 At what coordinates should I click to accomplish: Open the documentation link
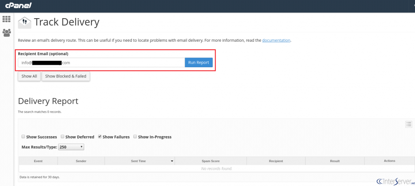click(276, 41)
